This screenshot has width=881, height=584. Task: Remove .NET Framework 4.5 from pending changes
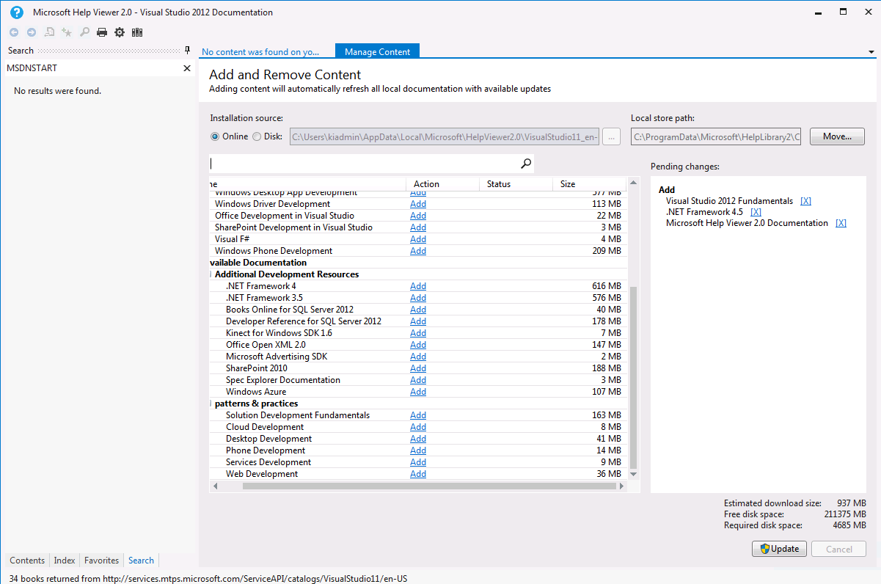click(x=756, y=212)
